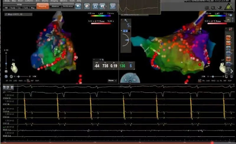Image resolution: width=236 pixels, height=144 pixels.
Task: Click the heart icon button in the toolbar
Action: [x=78, y=6]
